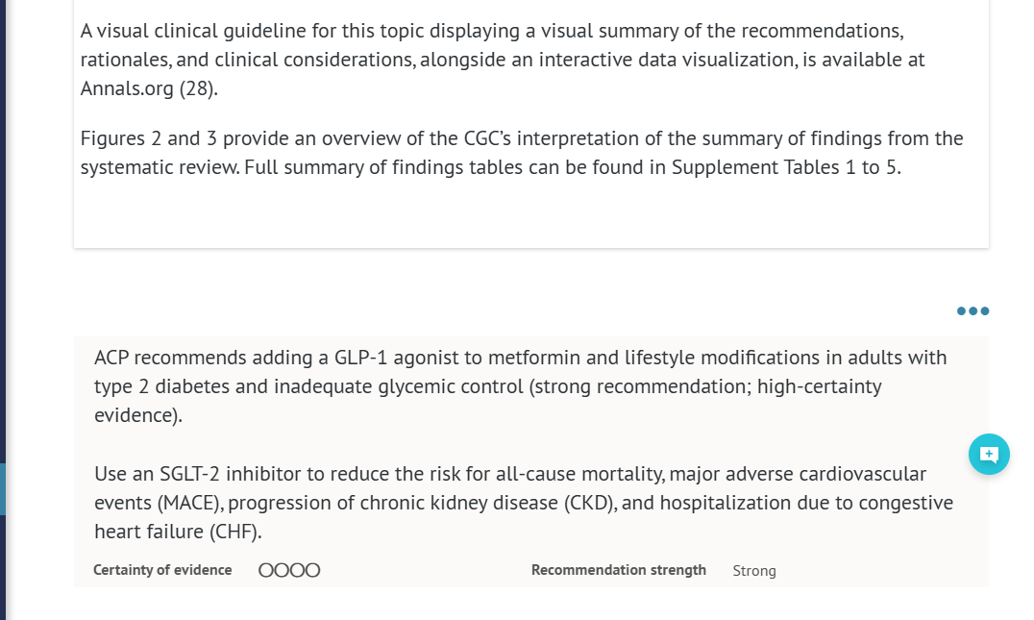The image size is (1034, 620).
Task: Select the first certainty of evidence circle
Action: tap(266, 570)
